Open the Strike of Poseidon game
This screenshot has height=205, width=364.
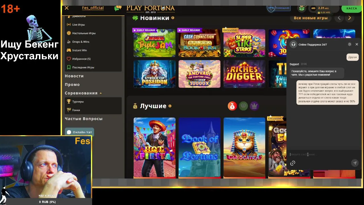tap(154, 74)
